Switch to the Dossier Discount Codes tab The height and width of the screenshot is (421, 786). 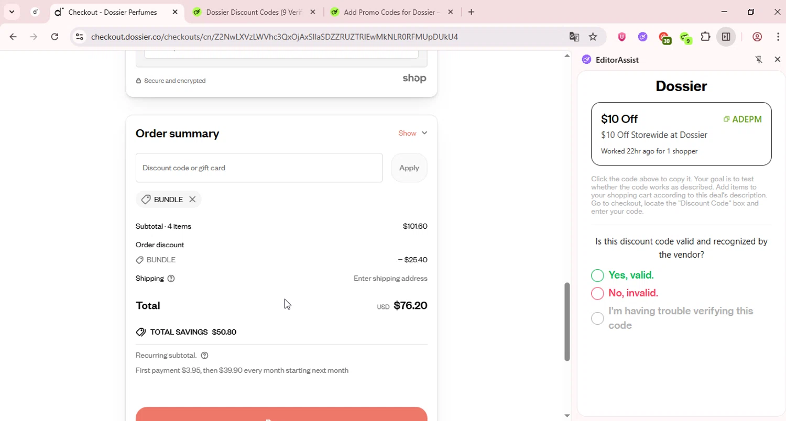click(254, 12)
